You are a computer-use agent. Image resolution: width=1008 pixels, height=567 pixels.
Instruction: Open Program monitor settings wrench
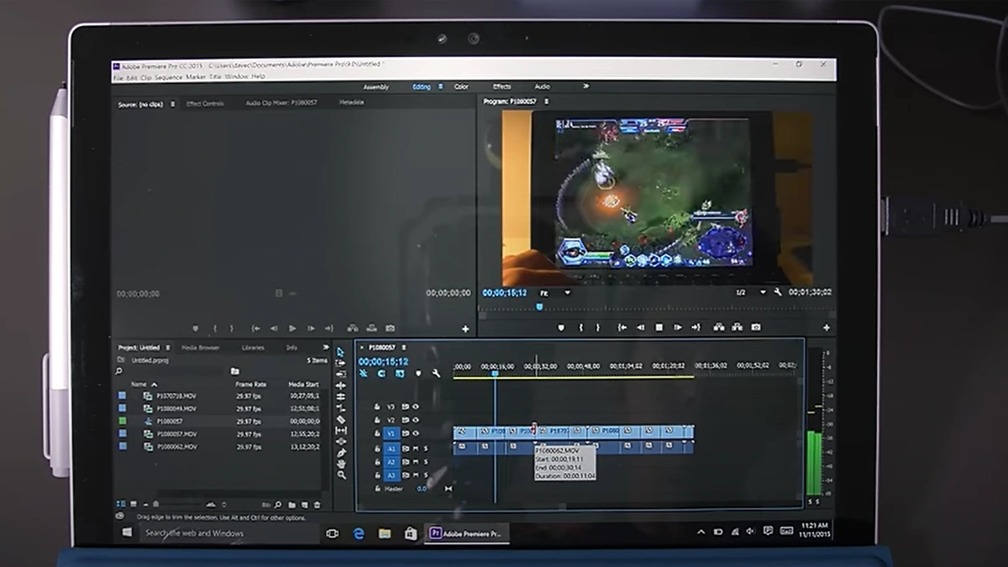[778, 292]
